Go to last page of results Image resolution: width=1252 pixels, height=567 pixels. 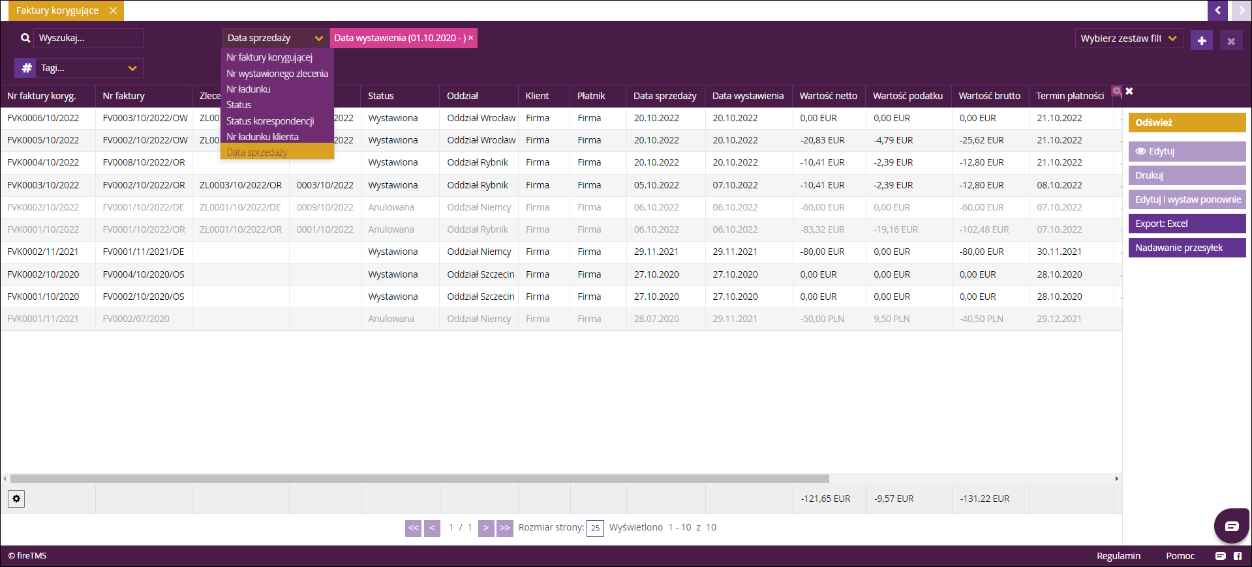[x=505, y=528]
